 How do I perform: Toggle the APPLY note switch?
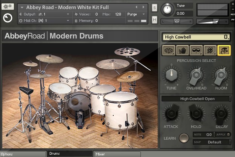tap(228, 134)
